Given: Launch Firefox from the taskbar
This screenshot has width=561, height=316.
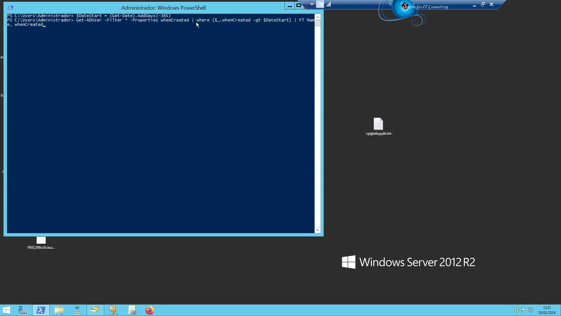Looking at the screenshot, I should tap(150, 310).
